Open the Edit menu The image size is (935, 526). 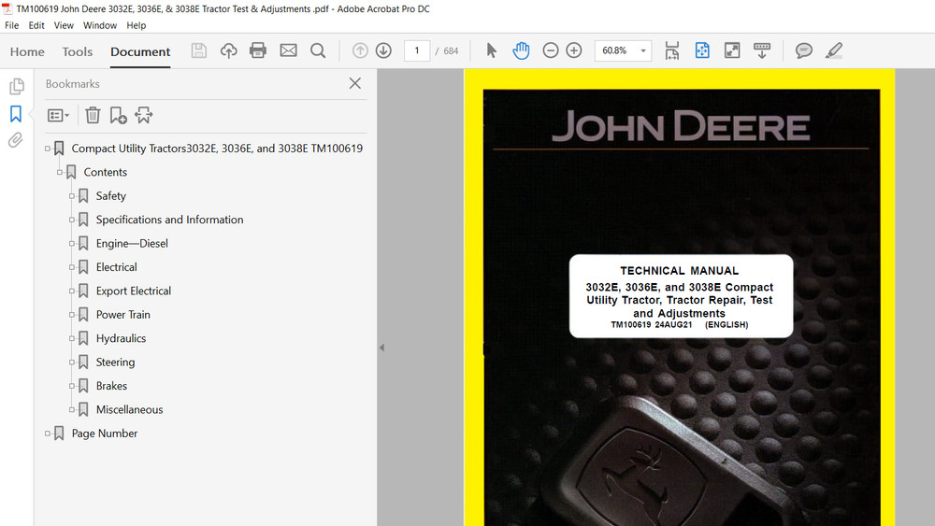[x=36, y=25]
